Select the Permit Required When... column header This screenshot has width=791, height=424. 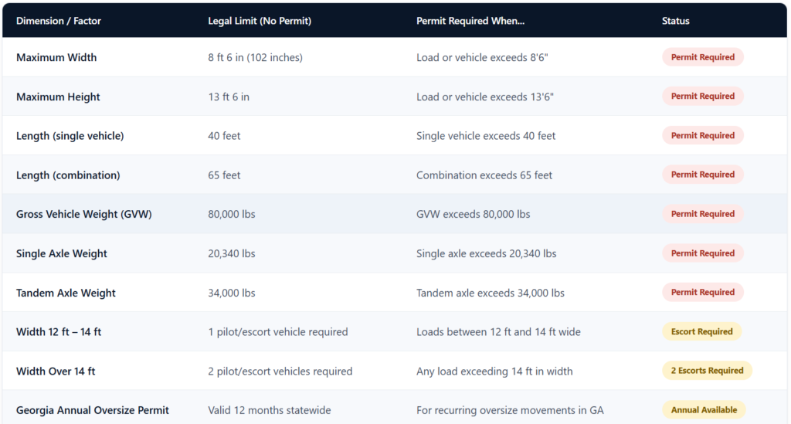coord(470,21)
